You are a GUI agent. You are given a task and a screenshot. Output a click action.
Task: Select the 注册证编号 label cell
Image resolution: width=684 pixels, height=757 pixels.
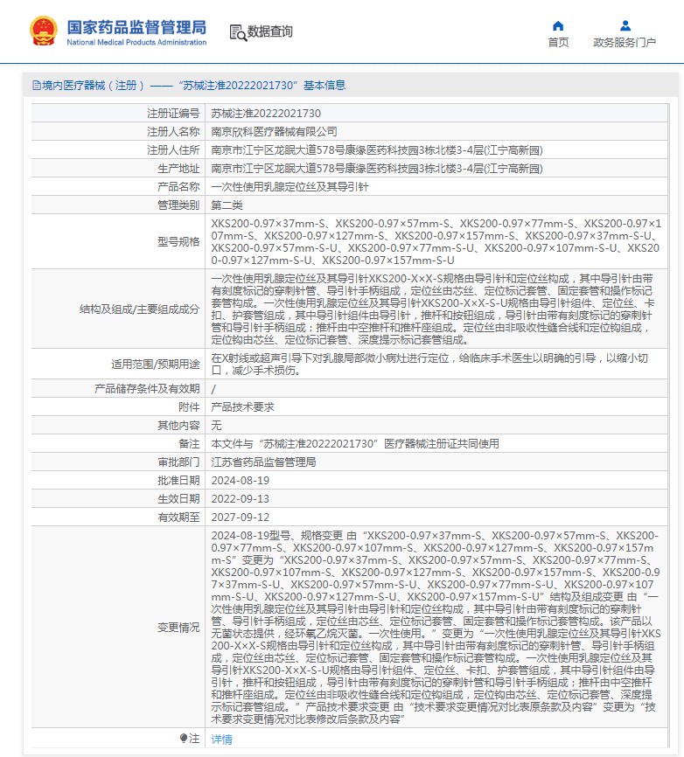[118, 113]
